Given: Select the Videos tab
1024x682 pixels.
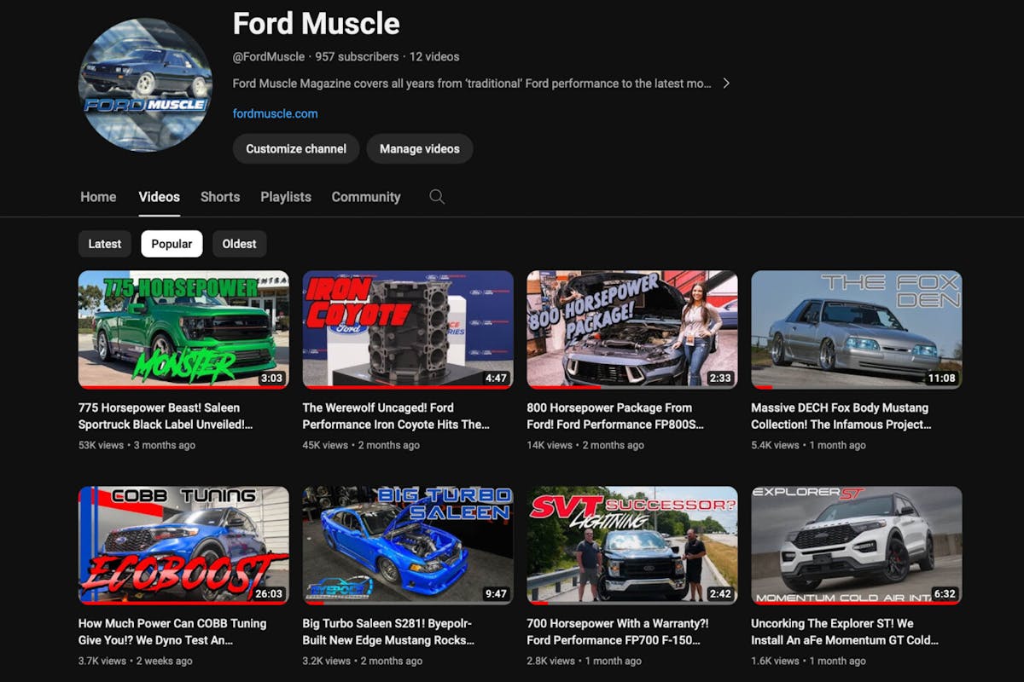Looking at the screenshot, I should [x=159, y=197].
